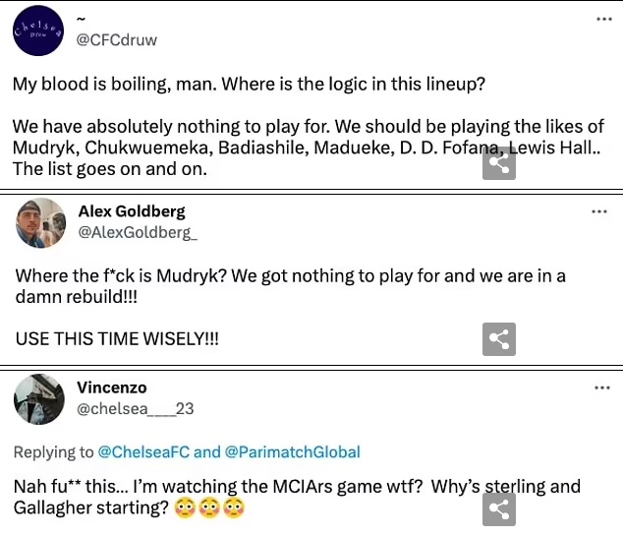Click Alex Goldberg's profile picture
The image size is (623, 535).
(x=40, y=222)
